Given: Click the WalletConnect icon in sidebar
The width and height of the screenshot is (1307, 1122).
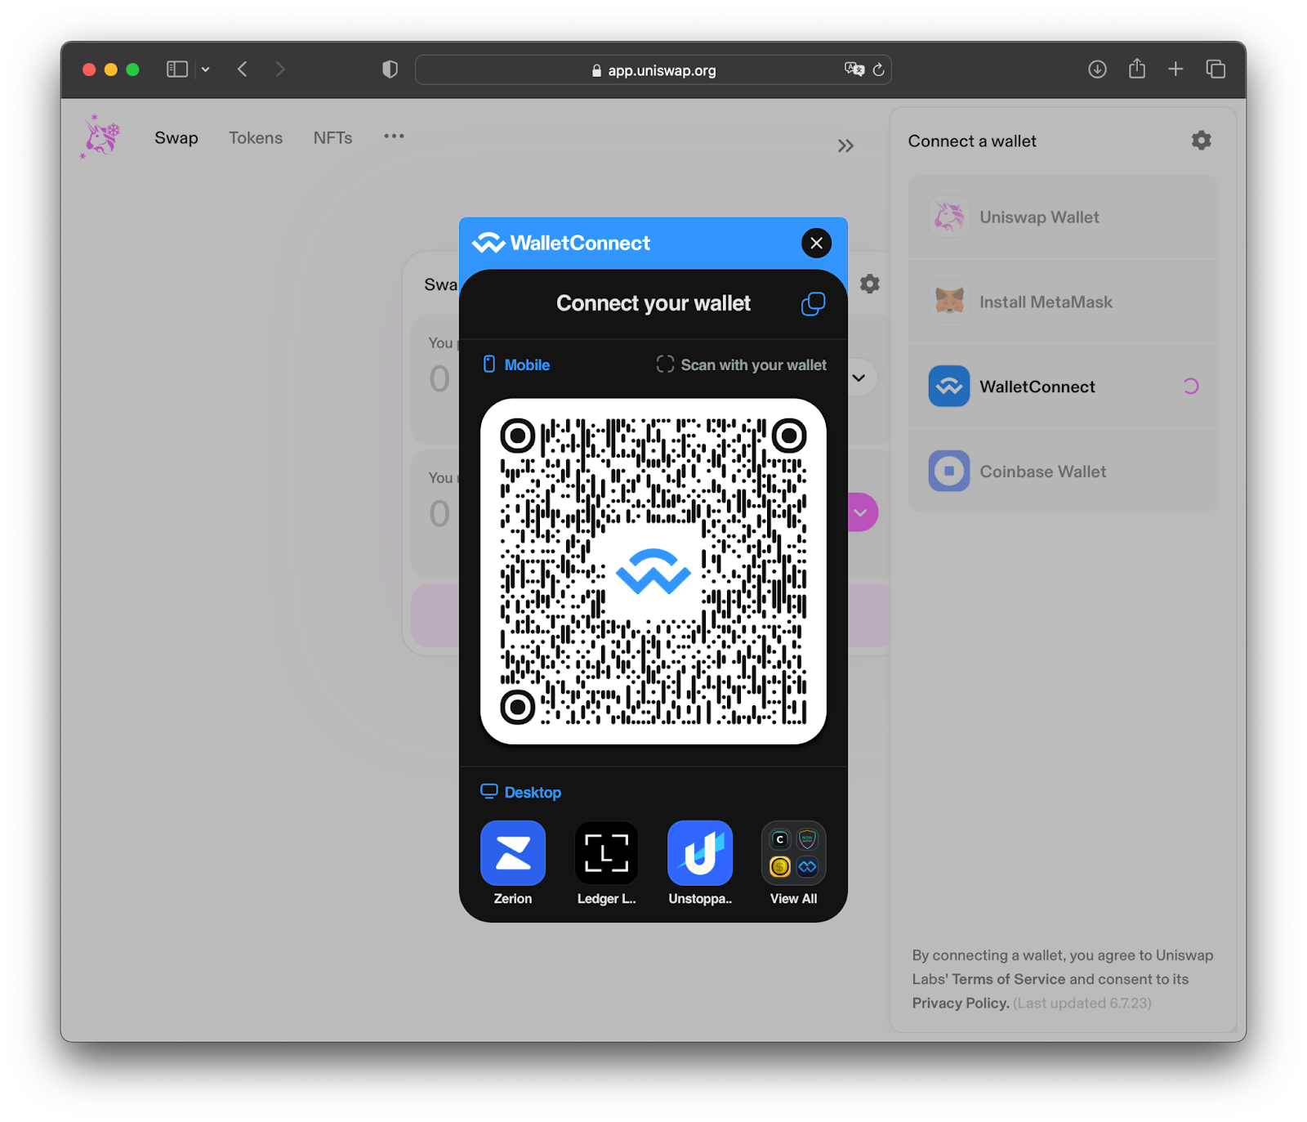Looking at the screenshot, I should pyautogui.click(x=949, y=386).
